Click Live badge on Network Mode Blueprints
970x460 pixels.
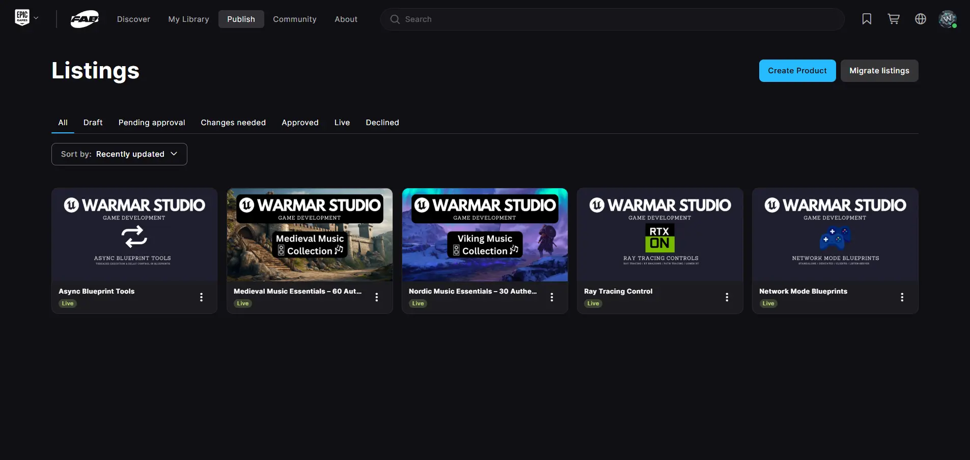[x=768, y=303]
